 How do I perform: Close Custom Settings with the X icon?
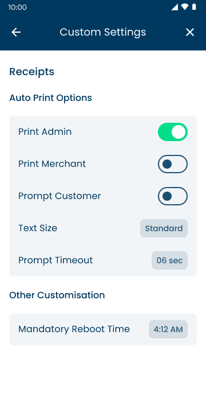190,32
